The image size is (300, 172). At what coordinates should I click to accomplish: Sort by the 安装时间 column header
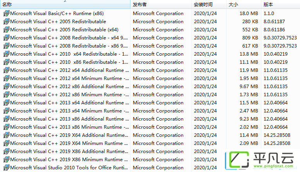click(209, 4)
